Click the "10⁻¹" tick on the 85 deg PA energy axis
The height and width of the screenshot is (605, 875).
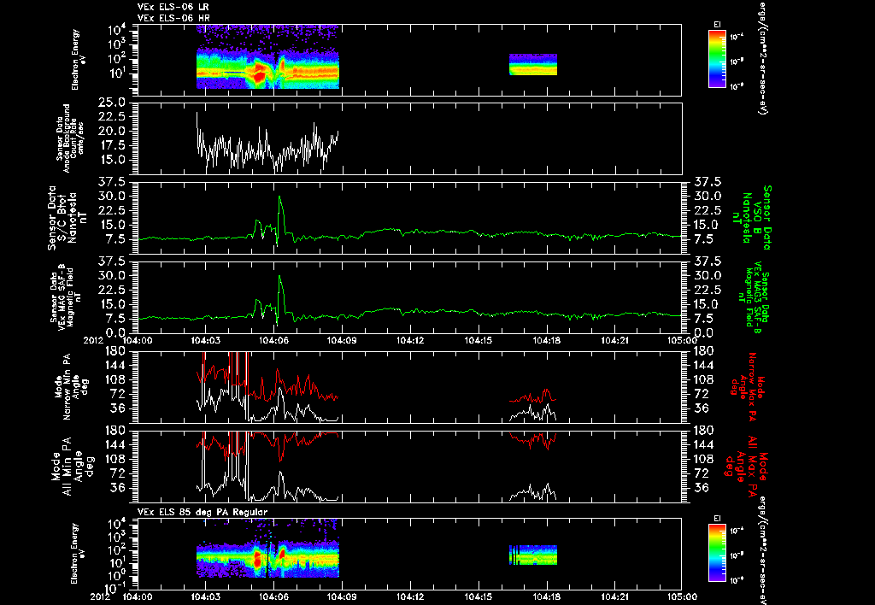114,588
